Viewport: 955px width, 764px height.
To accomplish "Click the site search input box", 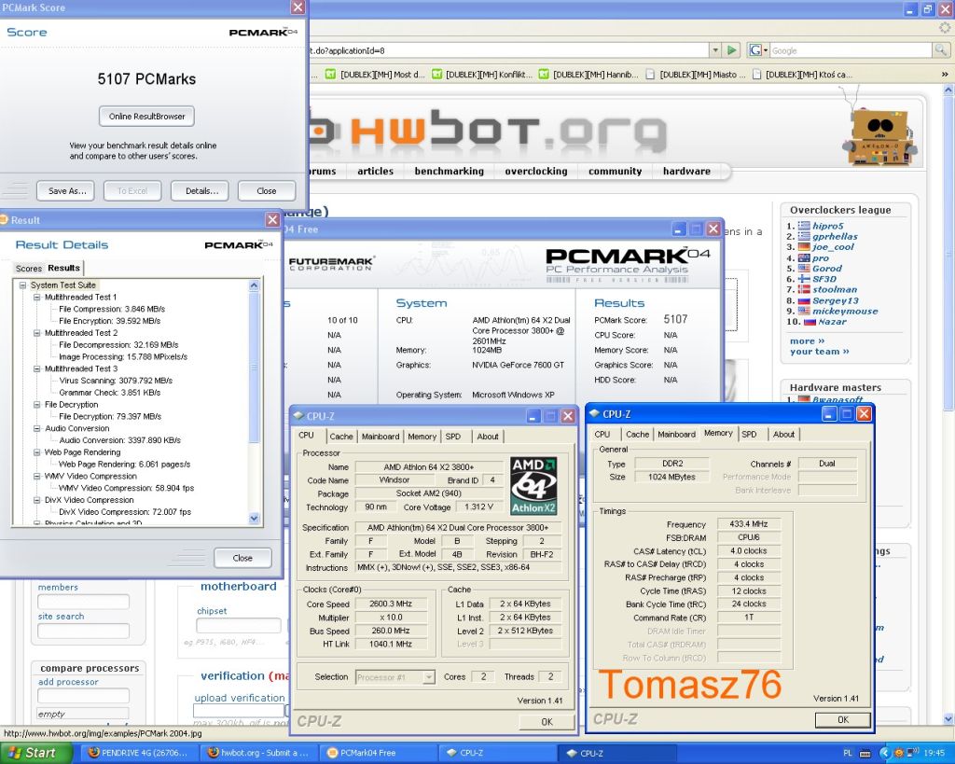I will pos(83,631).
